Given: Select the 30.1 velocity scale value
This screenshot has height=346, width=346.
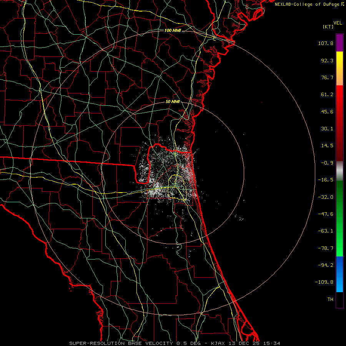Looking at the screenshot, I should coord(327,129).
